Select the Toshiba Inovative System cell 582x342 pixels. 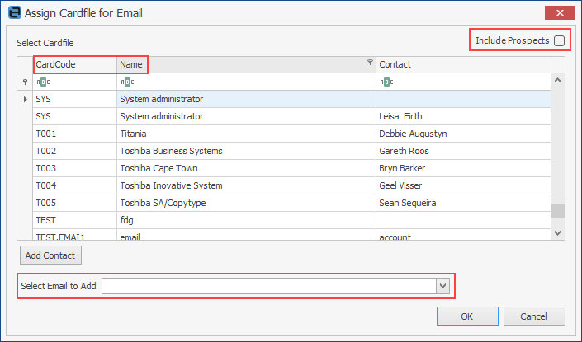(x=246, y=185)
